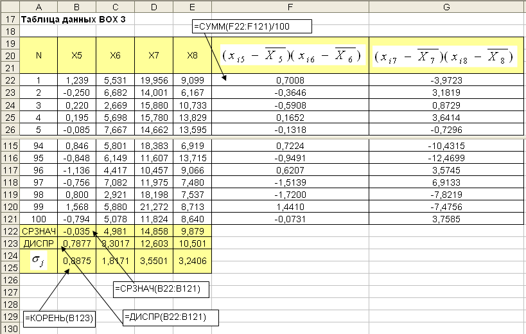The height and width of the screenshot is (334, 526).
Task: Select cell with value -0,7296
Action: pos(446,130)
